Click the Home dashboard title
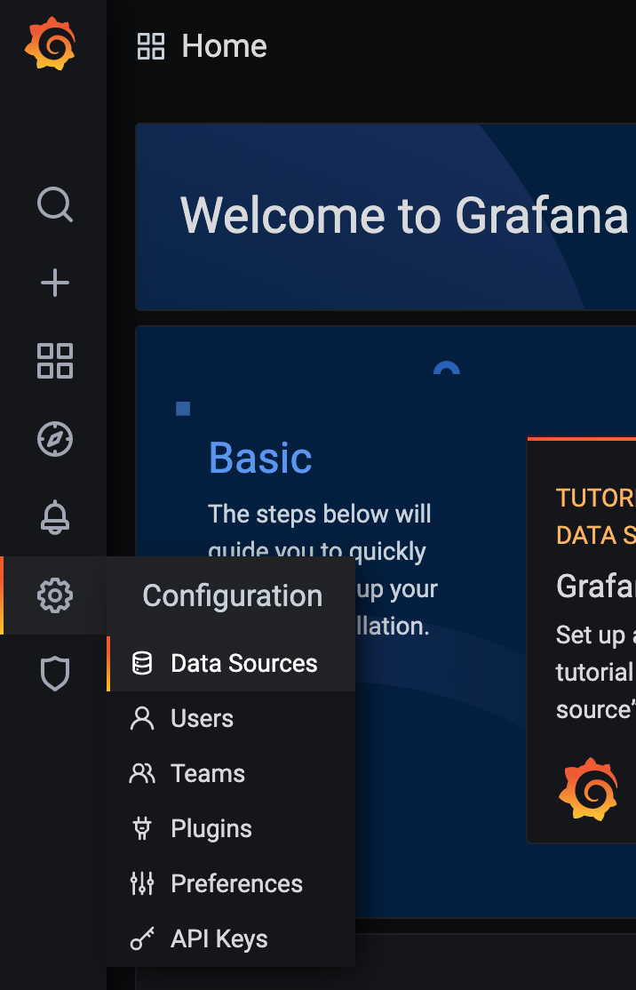Screen dimensions: 636x990 224,46
